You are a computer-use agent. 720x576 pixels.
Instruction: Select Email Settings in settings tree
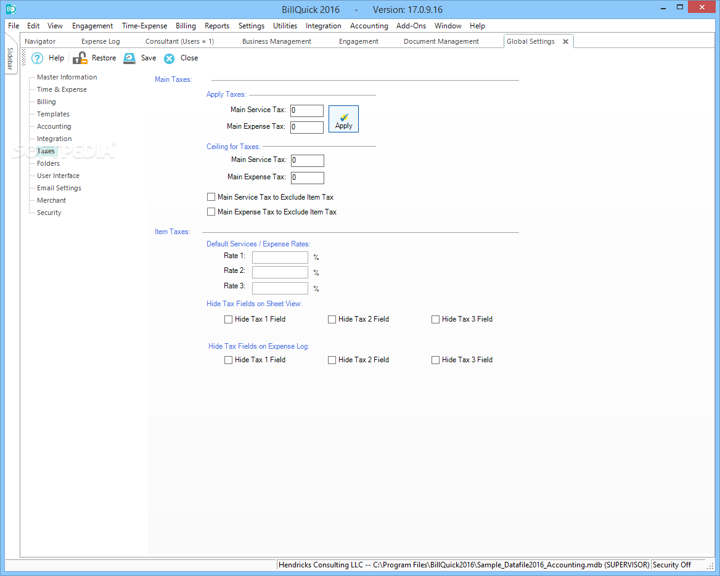[59, 188]
